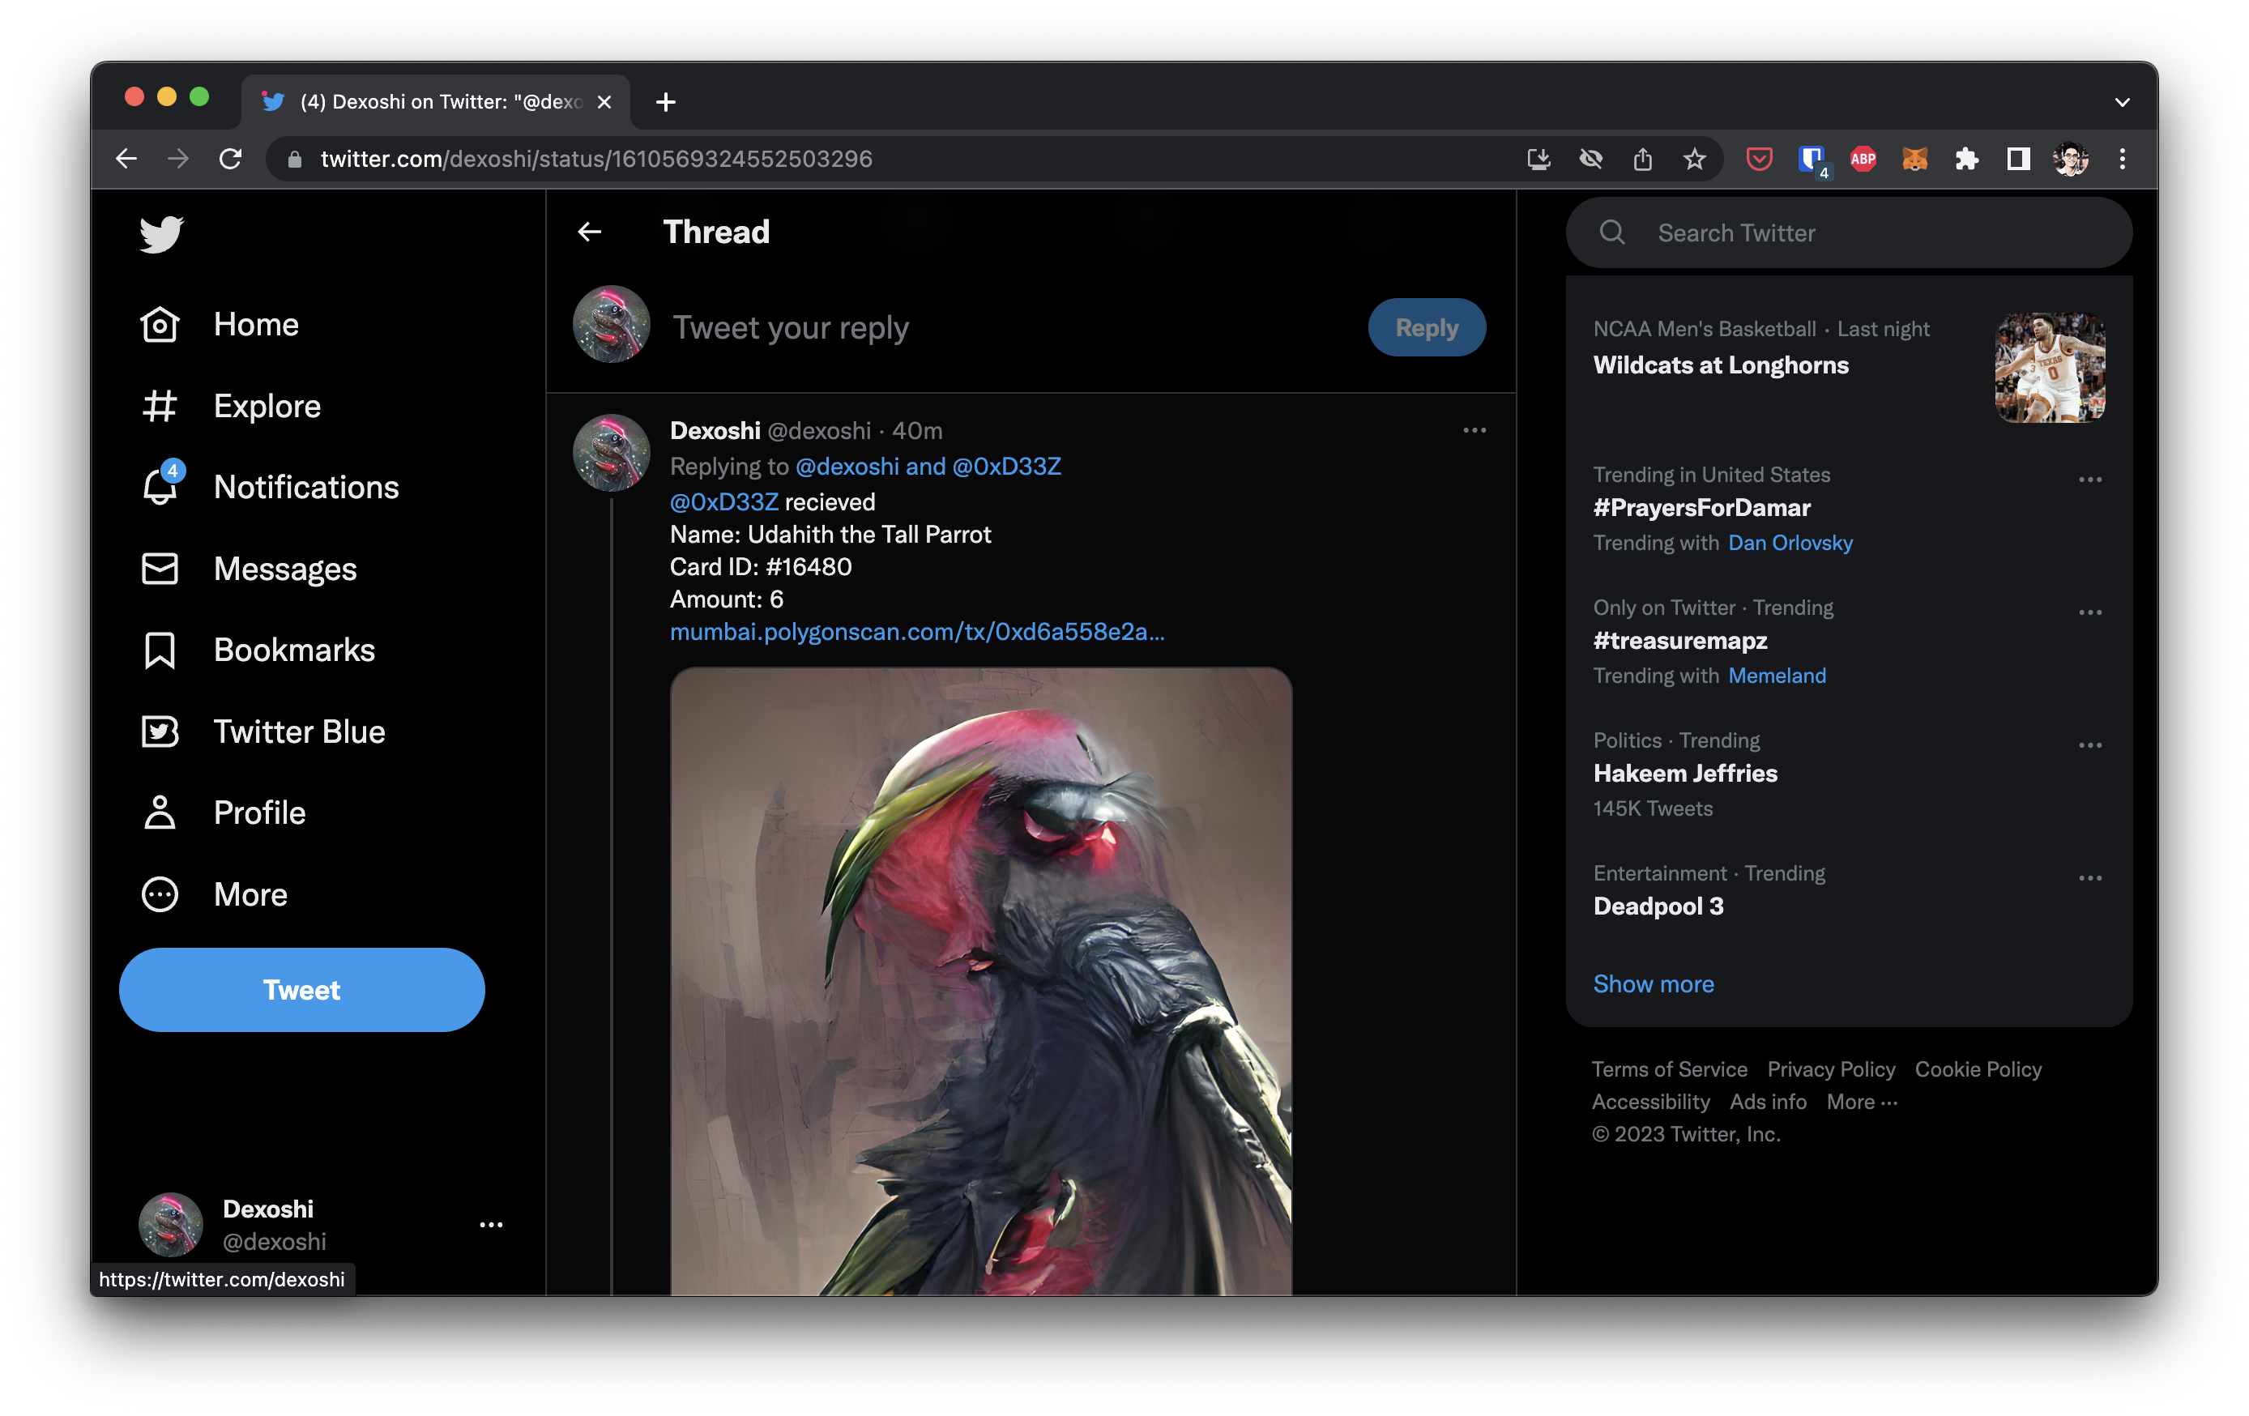Expand the footer More links menu
The width and height of the screenshot is (2249, 1416).
[x=1862, y=1103]
